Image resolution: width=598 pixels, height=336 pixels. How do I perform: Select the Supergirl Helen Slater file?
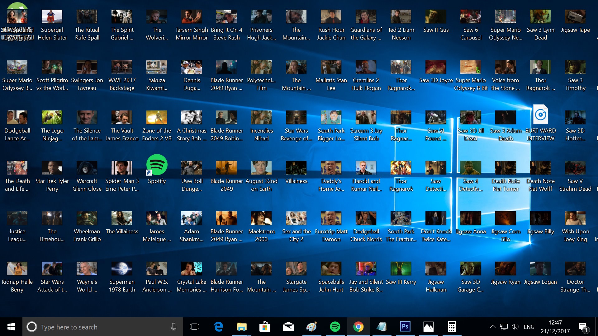click(x=52, y=26)
